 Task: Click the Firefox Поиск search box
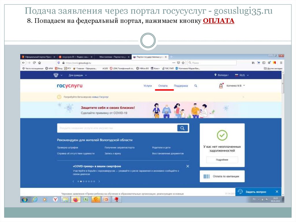pos(212,63)
